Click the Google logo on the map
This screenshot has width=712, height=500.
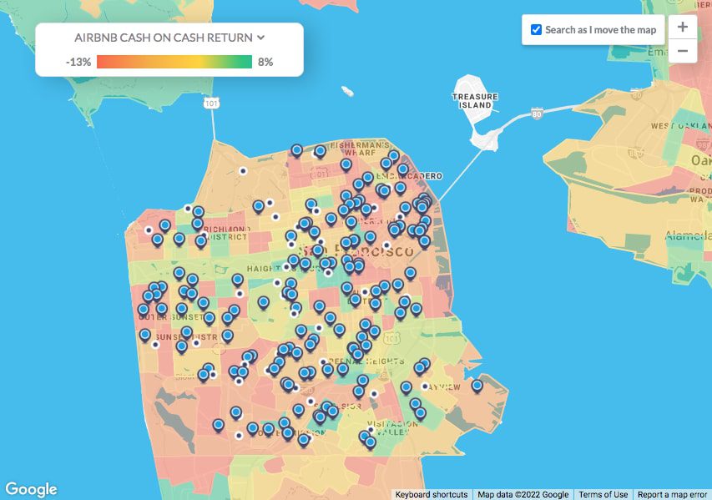point(31,489)
